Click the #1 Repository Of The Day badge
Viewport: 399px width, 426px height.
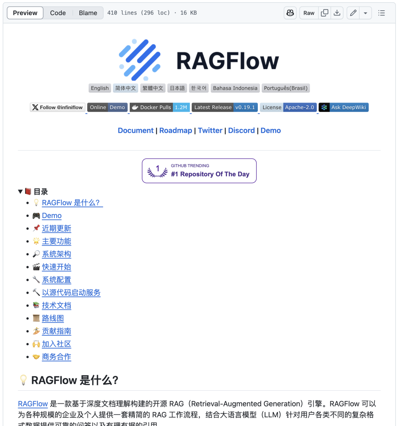coord(199,171)
